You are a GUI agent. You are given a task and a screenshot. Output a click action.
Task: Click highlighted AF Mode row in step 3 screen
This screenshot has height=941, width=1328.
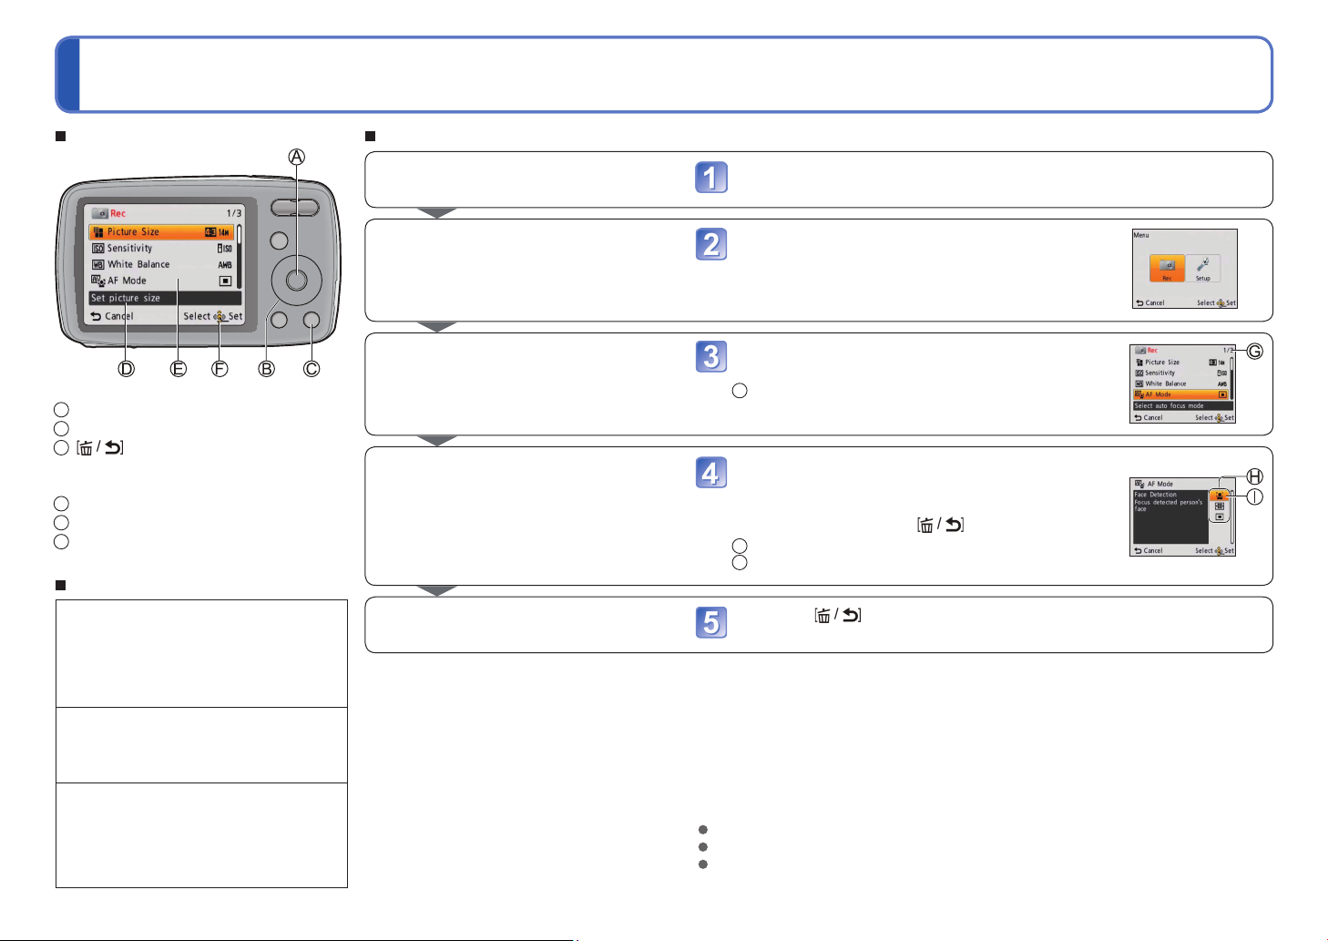click(x=1180, y=394)
